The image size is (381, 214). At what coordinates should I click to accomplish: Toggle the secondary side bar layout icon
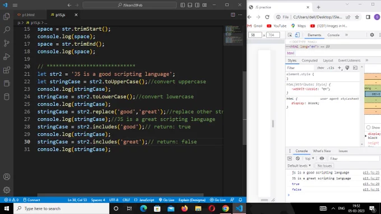(197, 5)
